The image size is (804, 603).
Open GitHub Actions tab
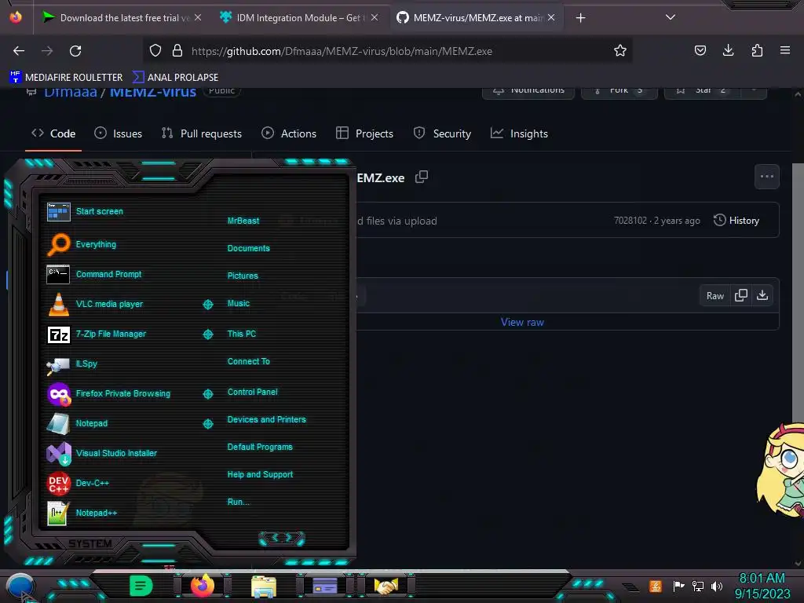(289, 133)
